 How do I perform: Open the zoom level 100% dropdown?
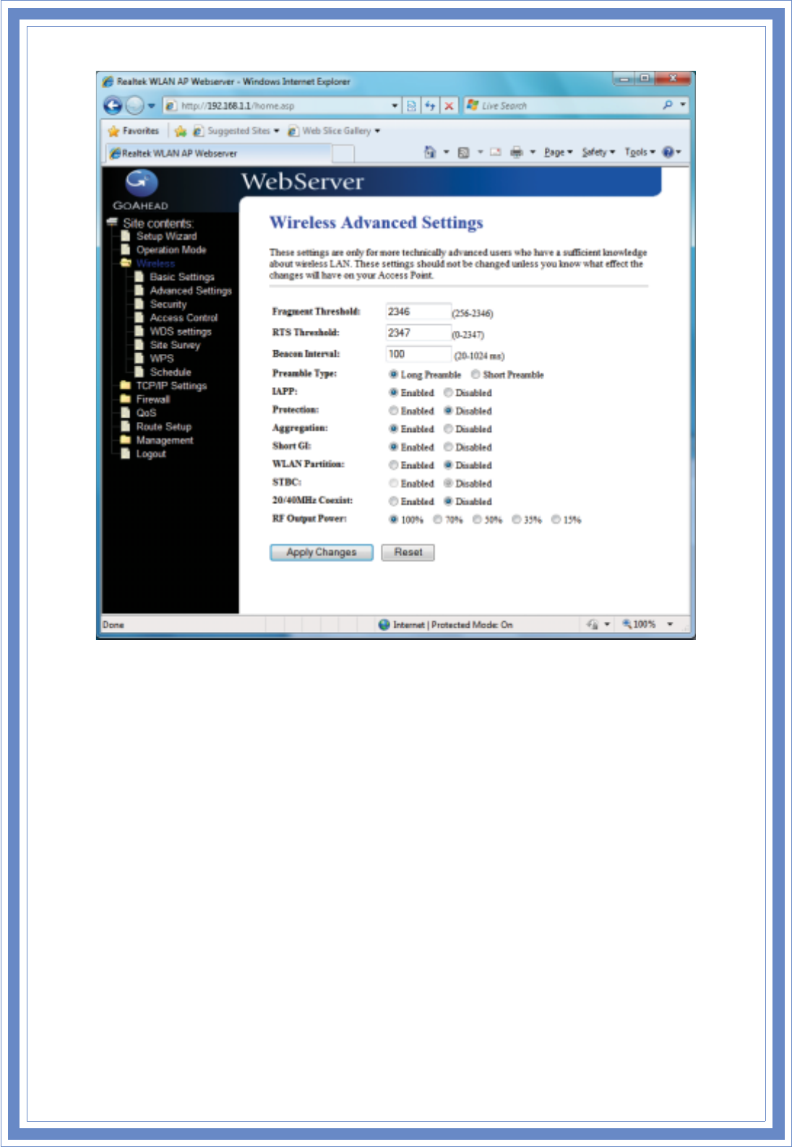pyautogui.click(x=670, y=624)
